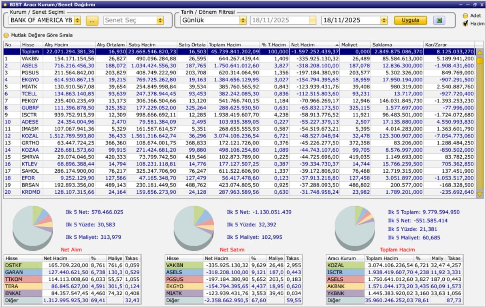
Task: Sort by Net Hacim column header
Action: pyautogui.click(x=315, y=44)
